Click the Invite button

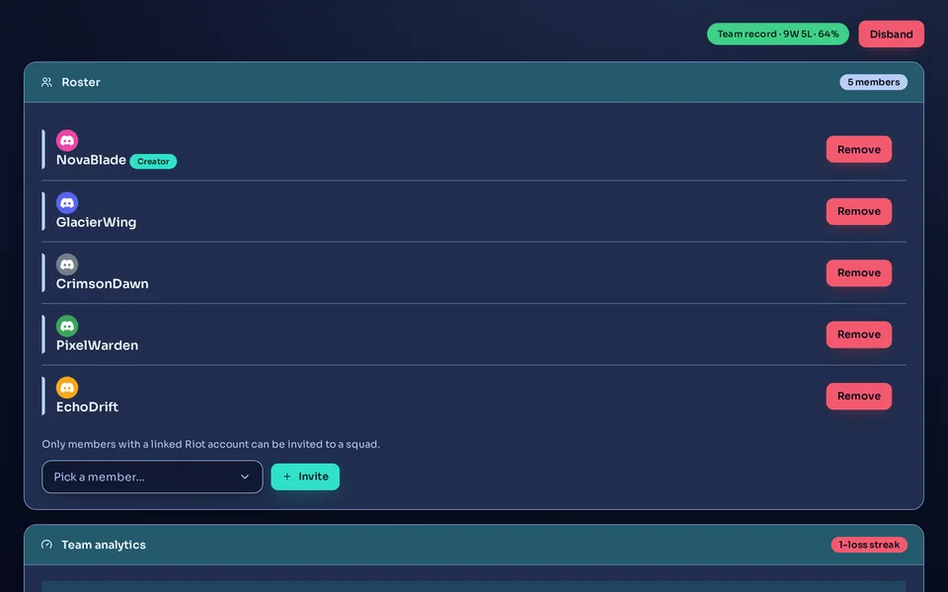point(305,477)
